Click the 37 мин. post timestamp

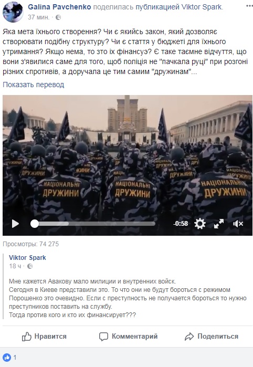pos(39,17)
